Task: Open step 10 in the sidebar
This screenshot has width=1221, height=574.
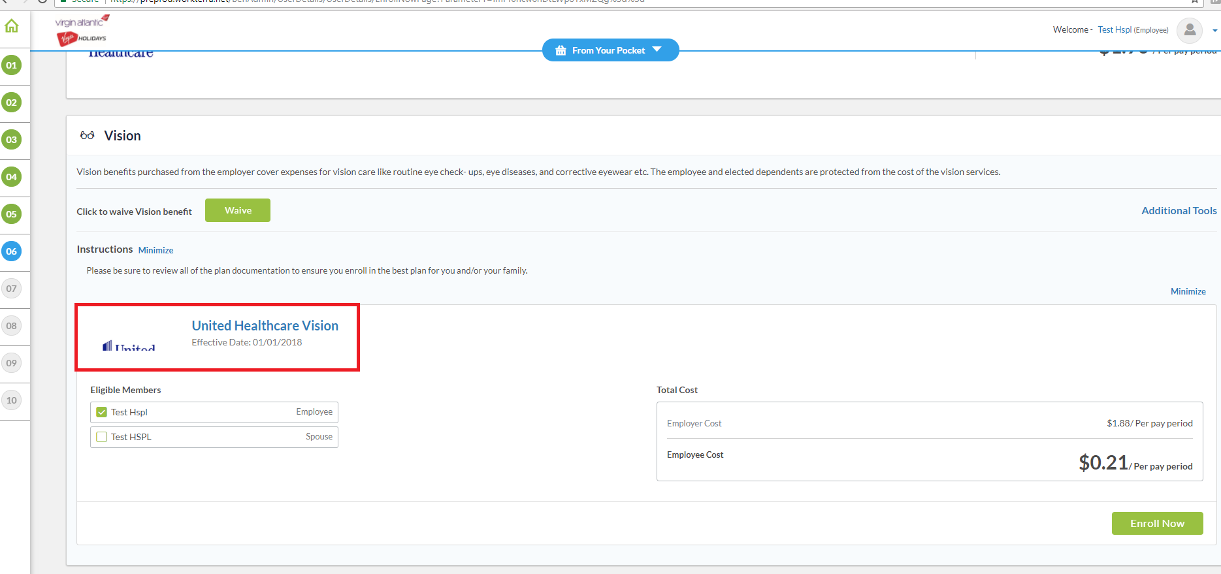Action: (x=12, y=400)
